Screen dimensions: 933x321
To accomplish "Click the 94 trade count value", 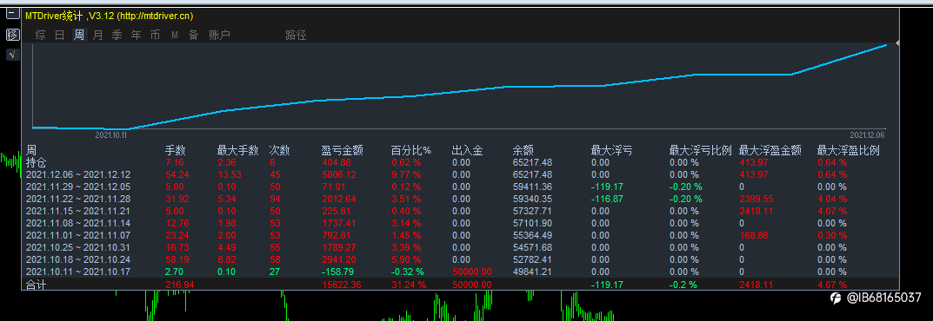I will point(274,199).
